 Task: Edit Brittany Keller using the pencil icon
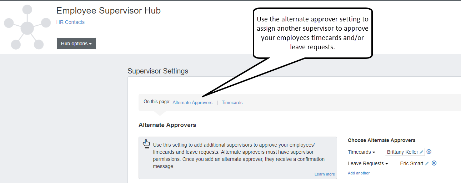(421, 152)
